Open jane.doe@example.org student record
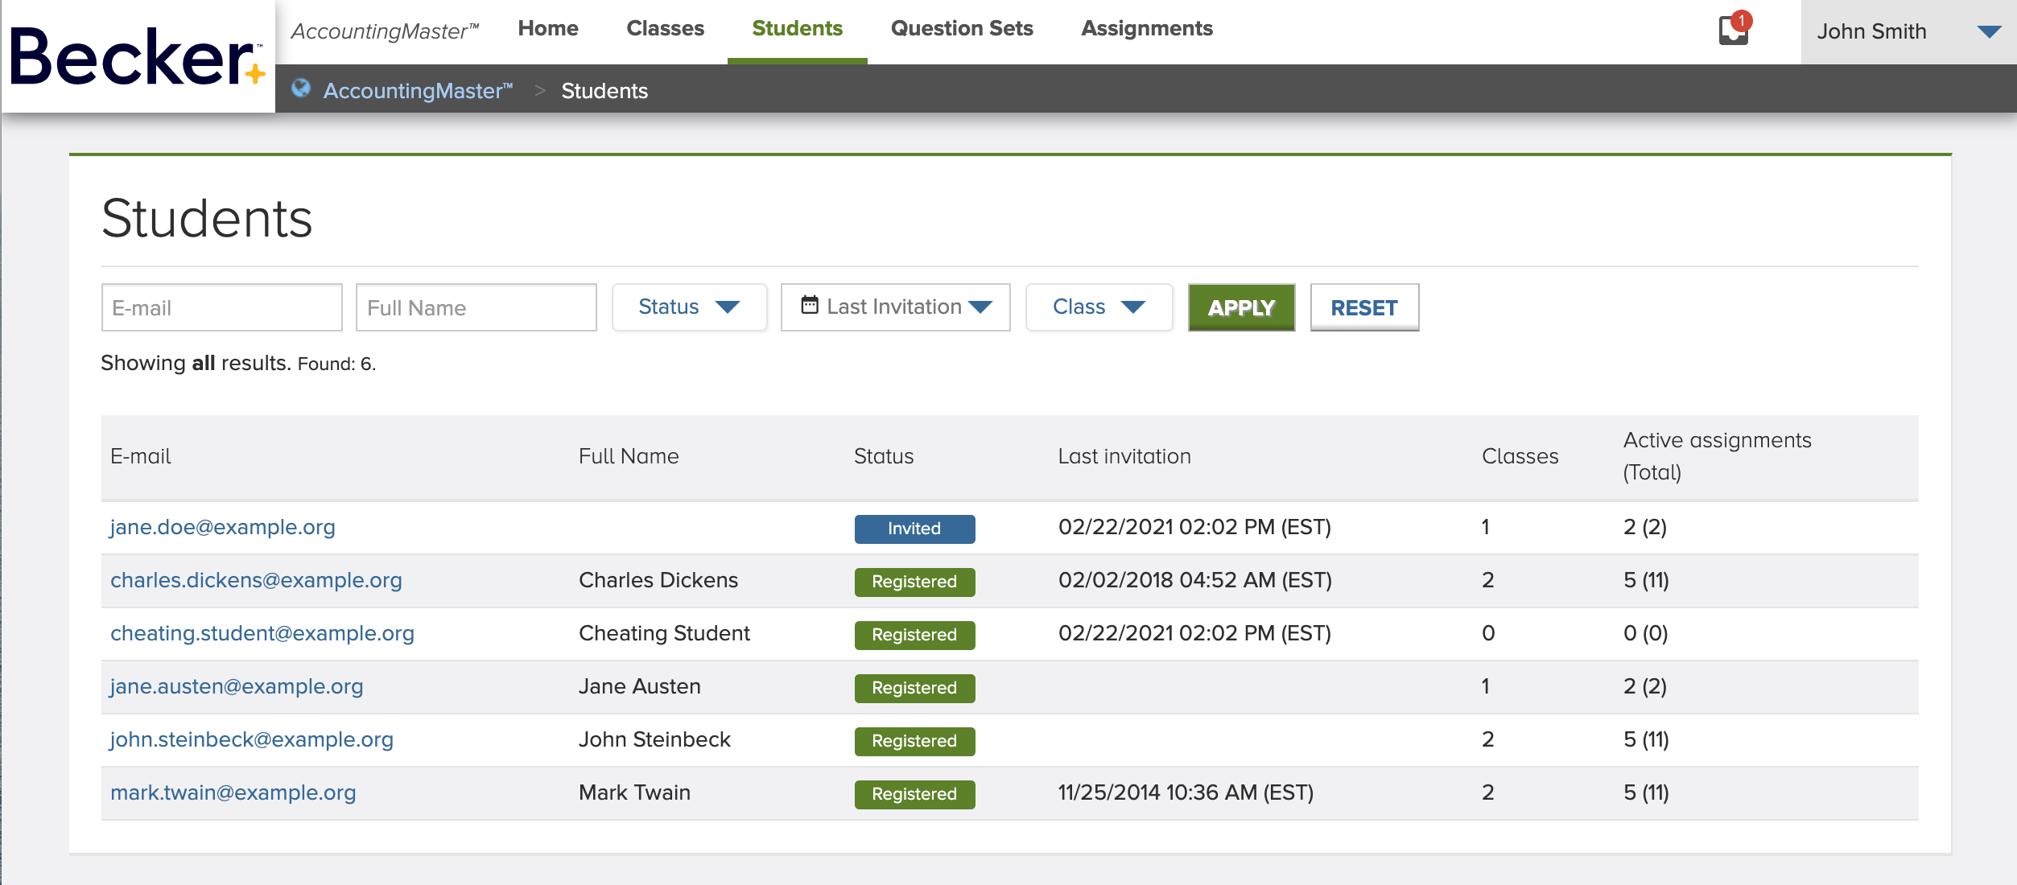This screenshot has width=2017, height=885. (222, 527)
